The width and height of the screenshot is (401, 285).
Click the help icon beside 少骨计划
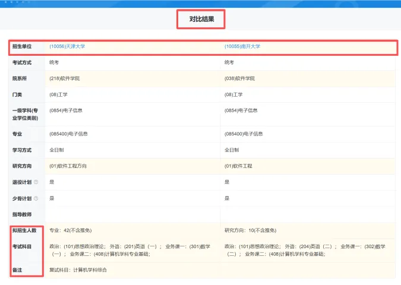coord(36,198)
